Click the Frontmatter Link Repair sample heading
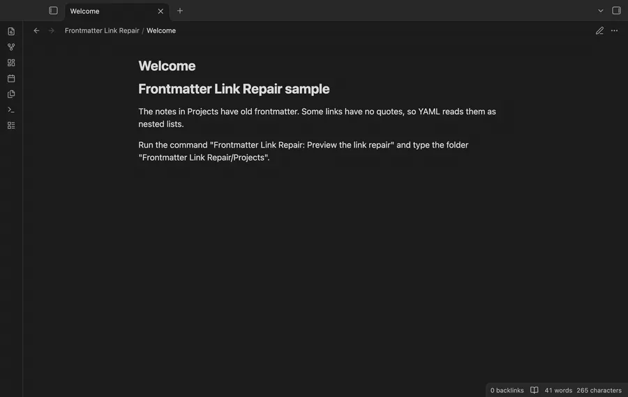This screenshot has height=397, width=628. coord(234,88)
